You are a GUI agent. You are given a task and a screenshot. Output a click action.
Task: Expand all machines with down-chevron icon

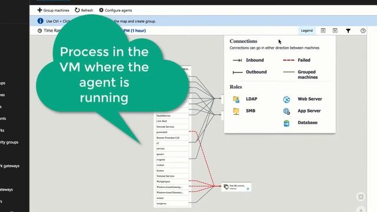335,31
